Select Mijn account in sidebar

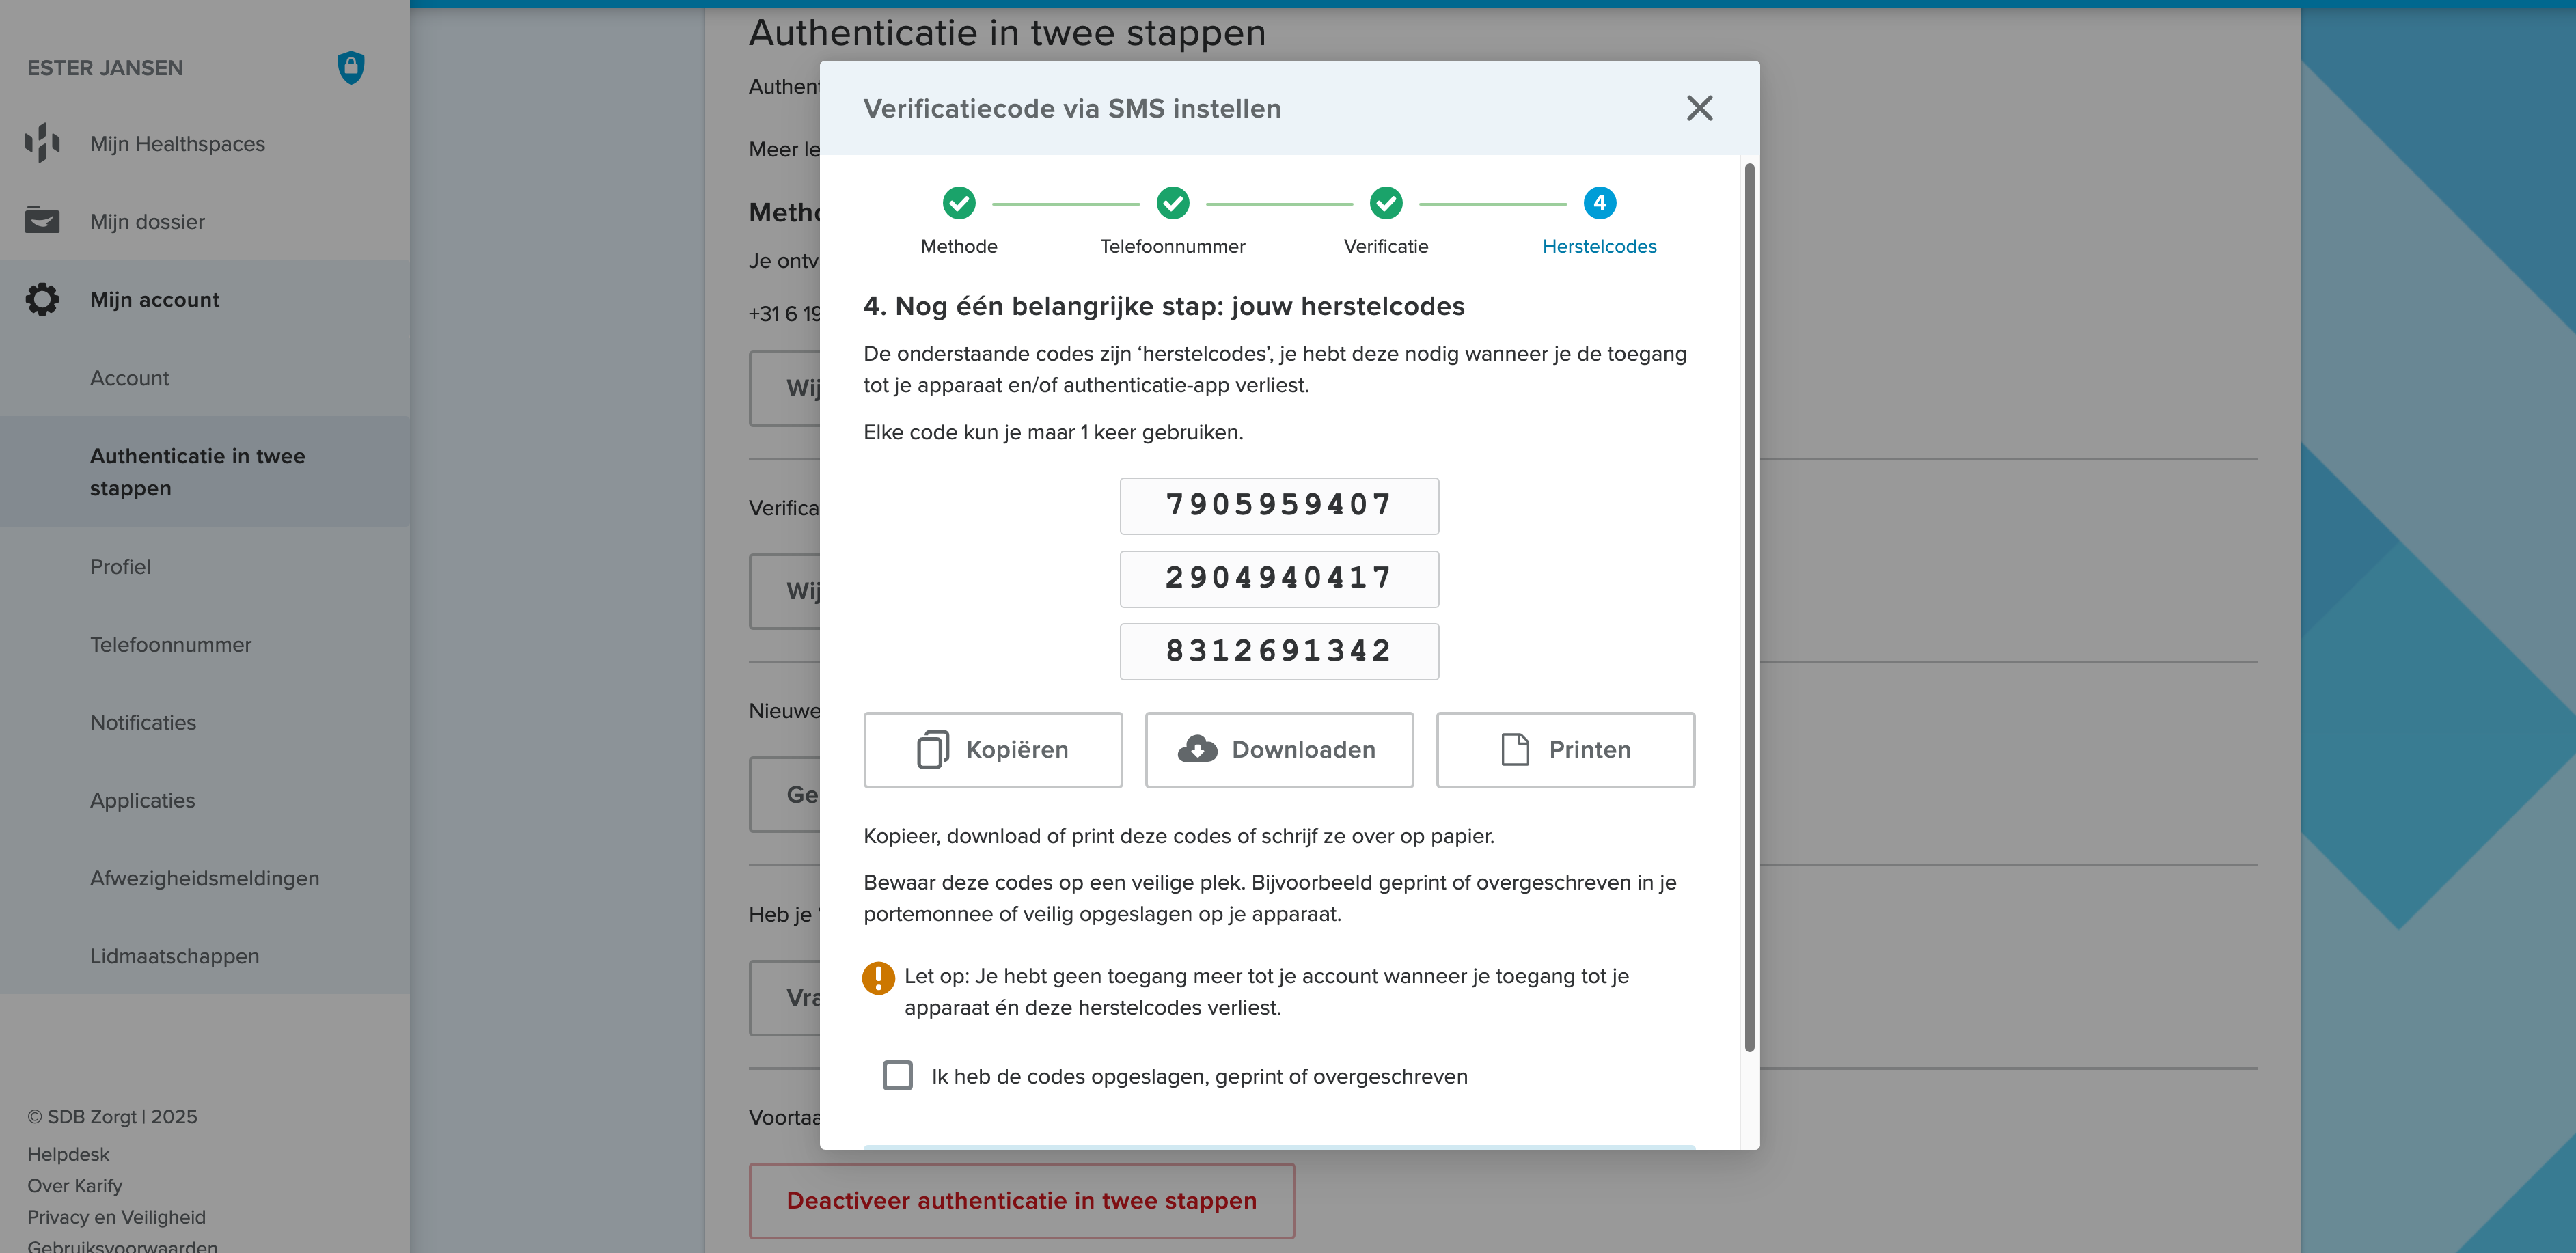click(205, 299)
